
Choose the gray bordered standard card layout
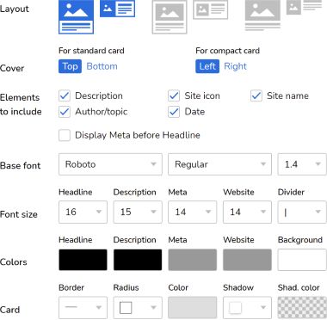(170, 17)
